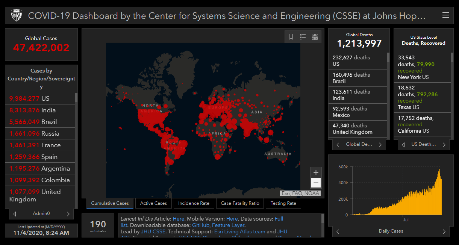Zoom in on the map
Viewport: 459px width, 245px height.
[316, 172]
